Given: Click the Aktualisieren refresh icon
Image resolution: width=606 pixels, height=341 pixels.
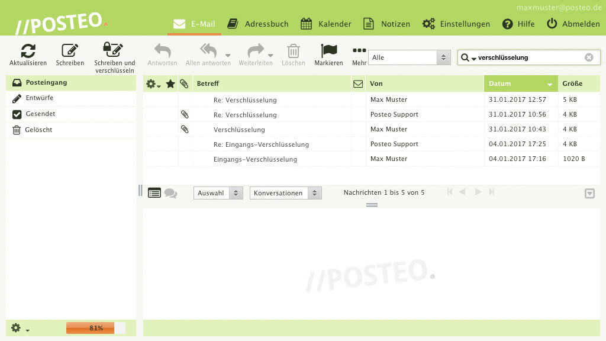Looking at the screenshot, I should click(x=28, y=51).
